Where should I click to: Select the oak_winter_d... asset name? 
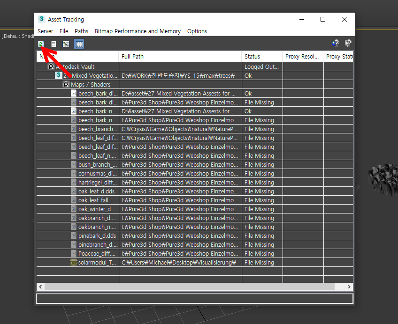[x=98, y=209]
